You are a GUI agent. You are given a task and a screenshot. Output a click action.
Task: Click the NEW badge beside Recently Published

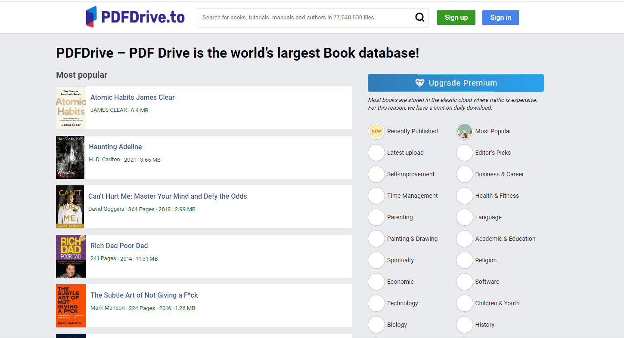click(376, 131)
